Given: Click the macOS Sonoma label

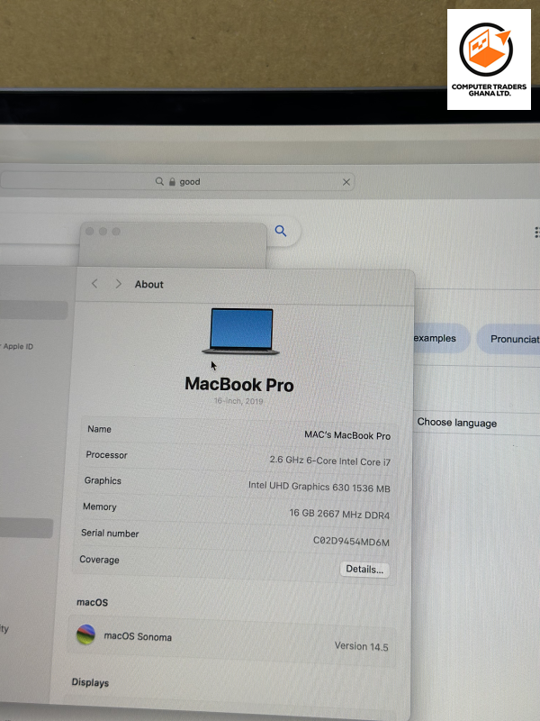Looking at the screenshot, I should 138,636.
